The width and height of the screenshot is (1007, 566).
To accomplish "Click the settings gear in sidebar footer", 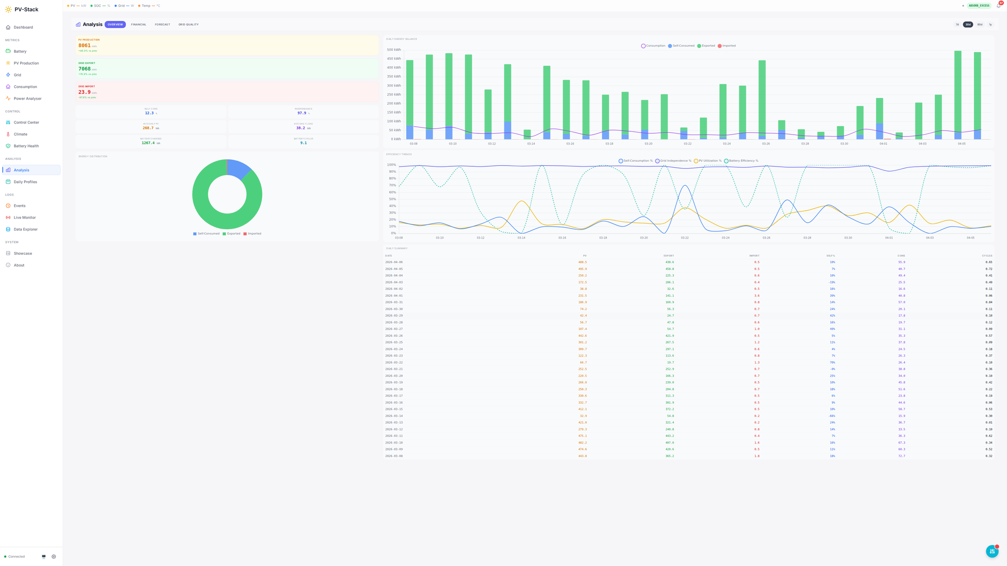I will [54, 557].
